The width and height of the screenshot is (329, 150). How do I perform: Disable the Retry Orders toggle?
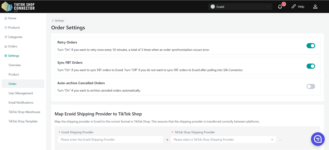coord(311,46)
